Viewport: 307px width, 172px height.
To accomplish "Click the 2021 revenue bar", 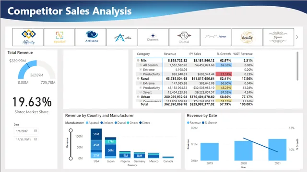I will pos(277,150).
